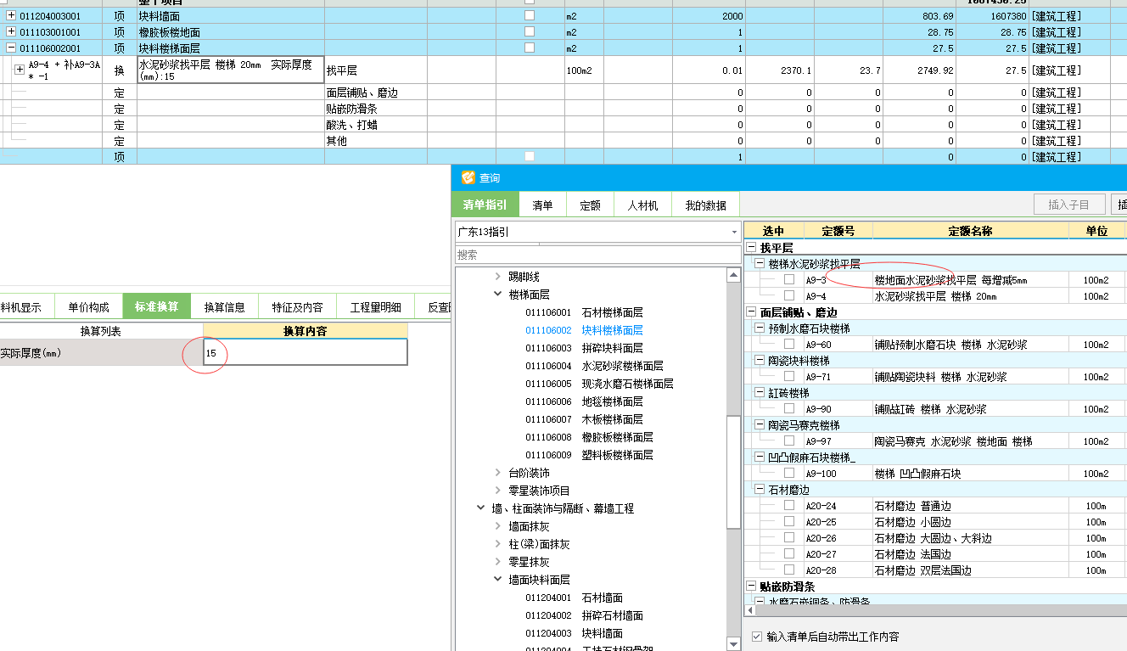Screen dimensions: 1127x651
Task: Open the 特征及内容 tab
Action: tap(297, 306)
